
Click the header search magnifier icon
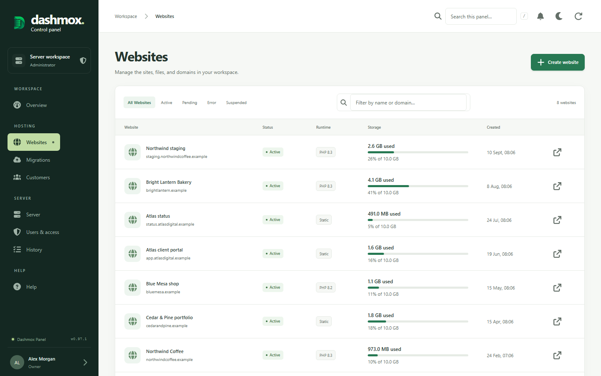click(438, 16)
